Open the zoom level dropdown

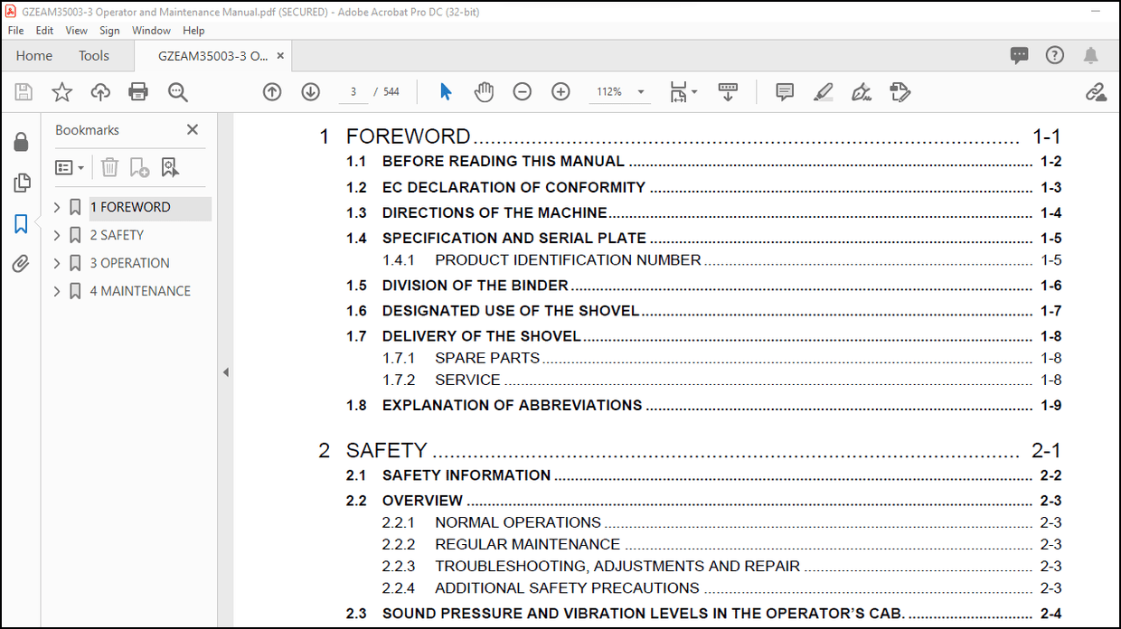pyautogui.click(x=641, y=91)
